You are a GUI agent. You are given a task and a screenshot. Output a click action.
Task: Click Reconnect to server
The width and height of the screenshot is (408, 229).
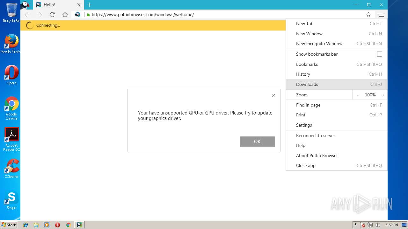click(x=337, y=135)
